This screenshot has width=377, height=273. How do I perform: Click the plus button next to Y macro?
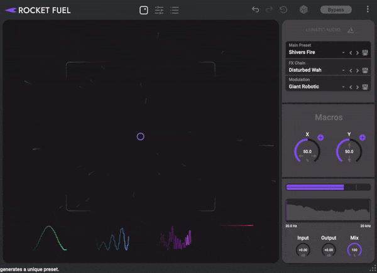pos(363,137)
